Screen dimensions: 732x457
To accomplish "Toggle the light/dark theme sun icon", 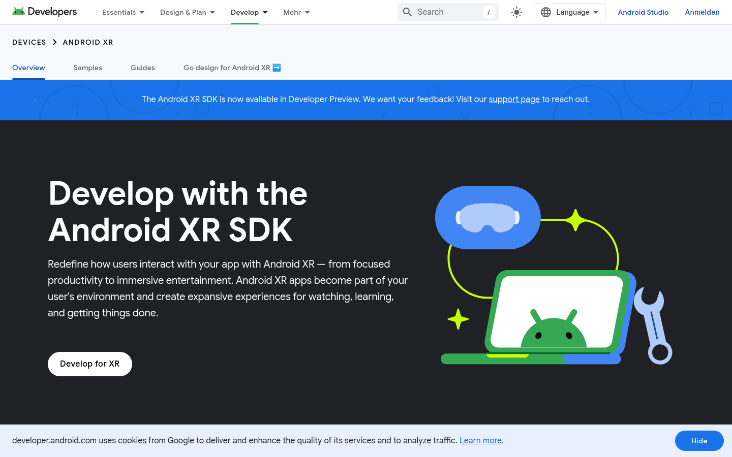I will tap(516, 12).
